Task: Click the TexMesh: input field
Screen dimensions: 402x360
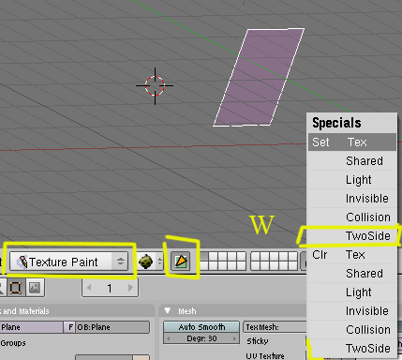Action: pos(275,327)
